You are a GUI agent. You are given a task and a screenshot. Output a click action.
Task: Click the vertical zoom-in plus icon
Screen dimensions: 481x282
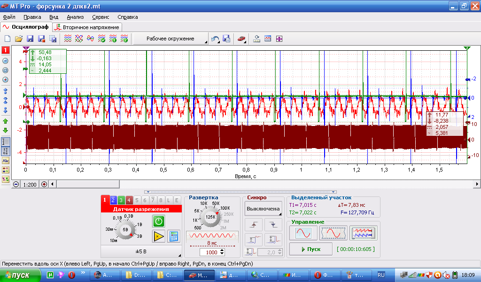coord(5,80)
